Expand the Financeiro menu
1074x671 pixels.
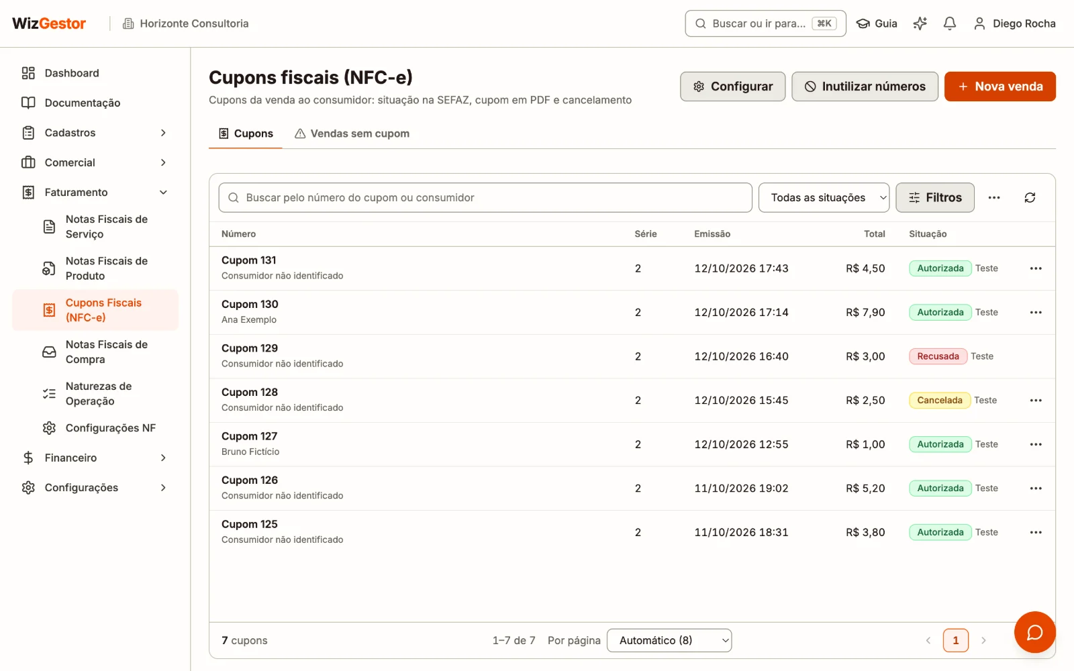point(95,458)
